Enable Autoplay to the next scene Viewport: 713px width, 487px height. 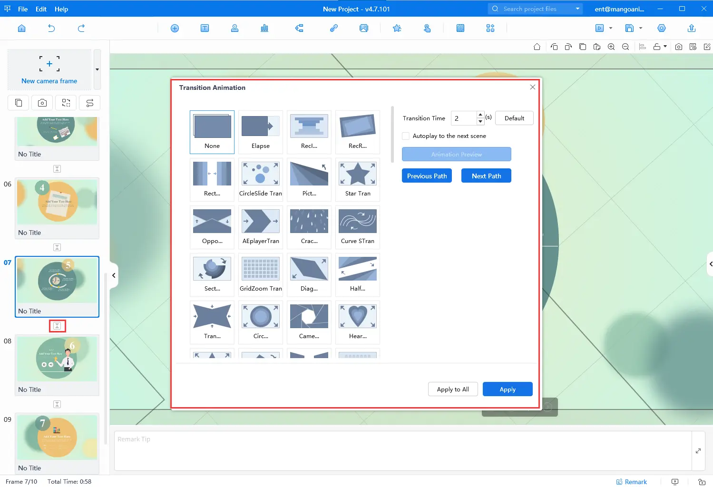pyautogui.click(x=406, y=136)
